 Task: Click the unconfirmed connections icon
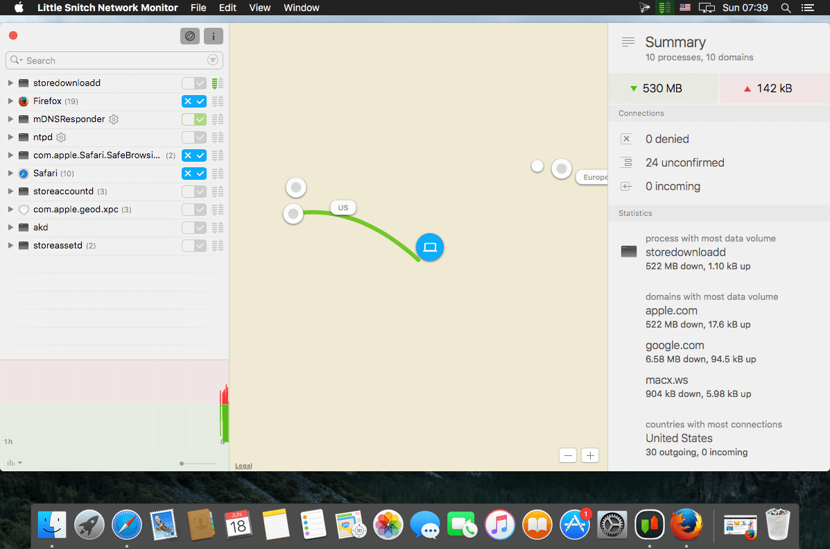[x=626, y=162]
